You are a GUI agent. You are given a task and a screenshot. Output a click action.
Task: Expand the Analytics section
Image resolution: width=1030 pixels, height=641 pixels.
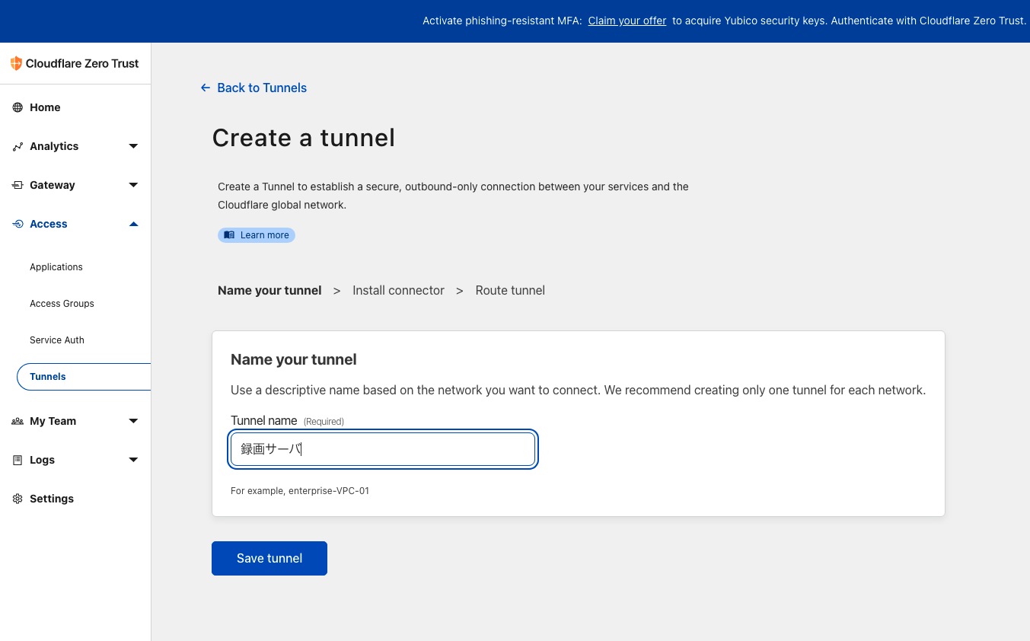coord(133,146)
